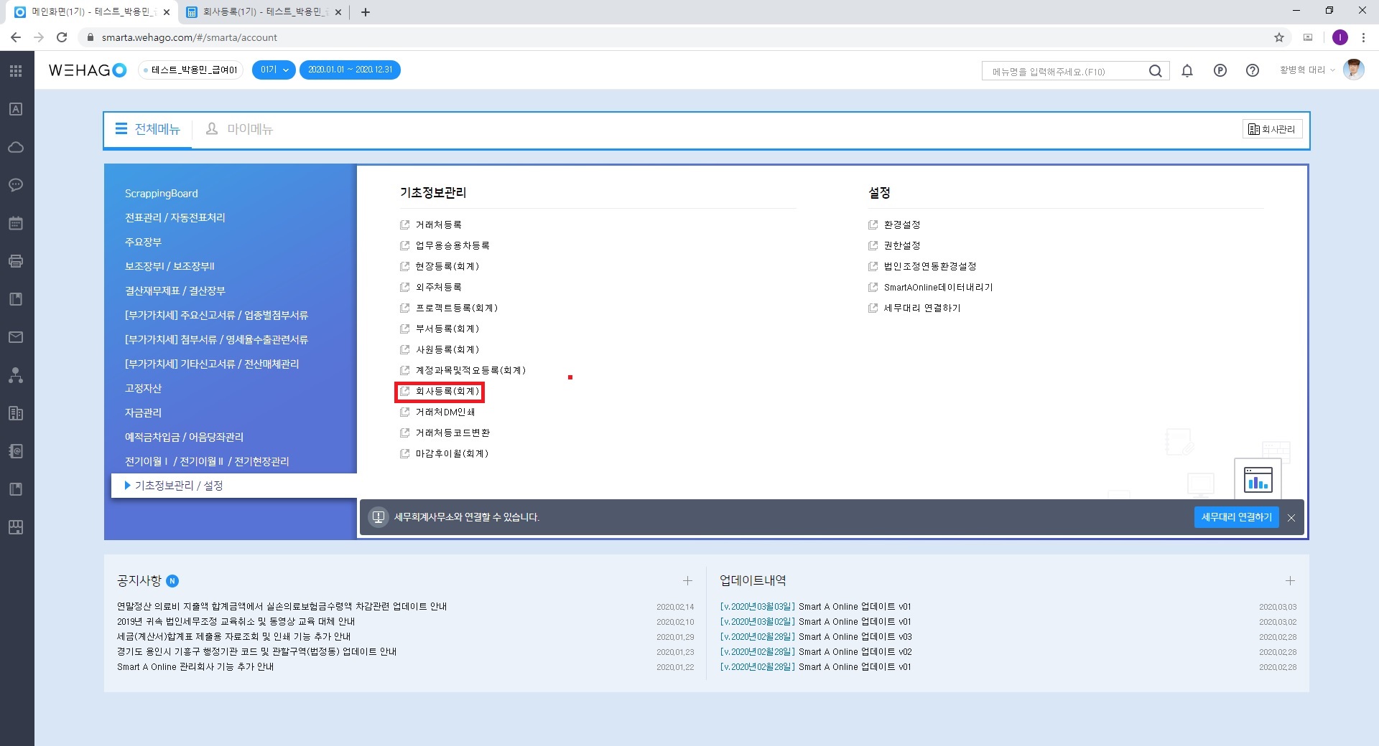Click the 회사관리 button
The image size is (1379, 746).
click(x=1271, y=129)
